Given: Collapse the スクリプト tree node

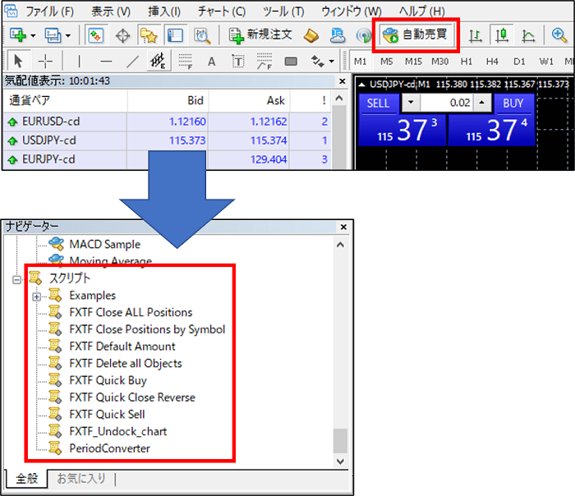Looking at the screenshot, I should tap(17, 280).
